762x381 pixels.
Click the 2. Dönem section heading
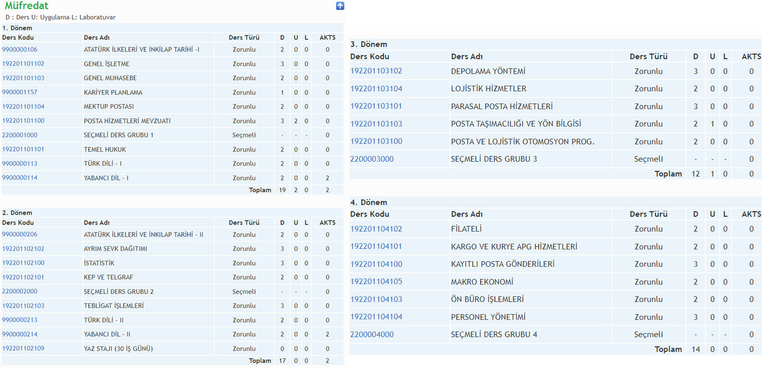(x=17, y=213)
